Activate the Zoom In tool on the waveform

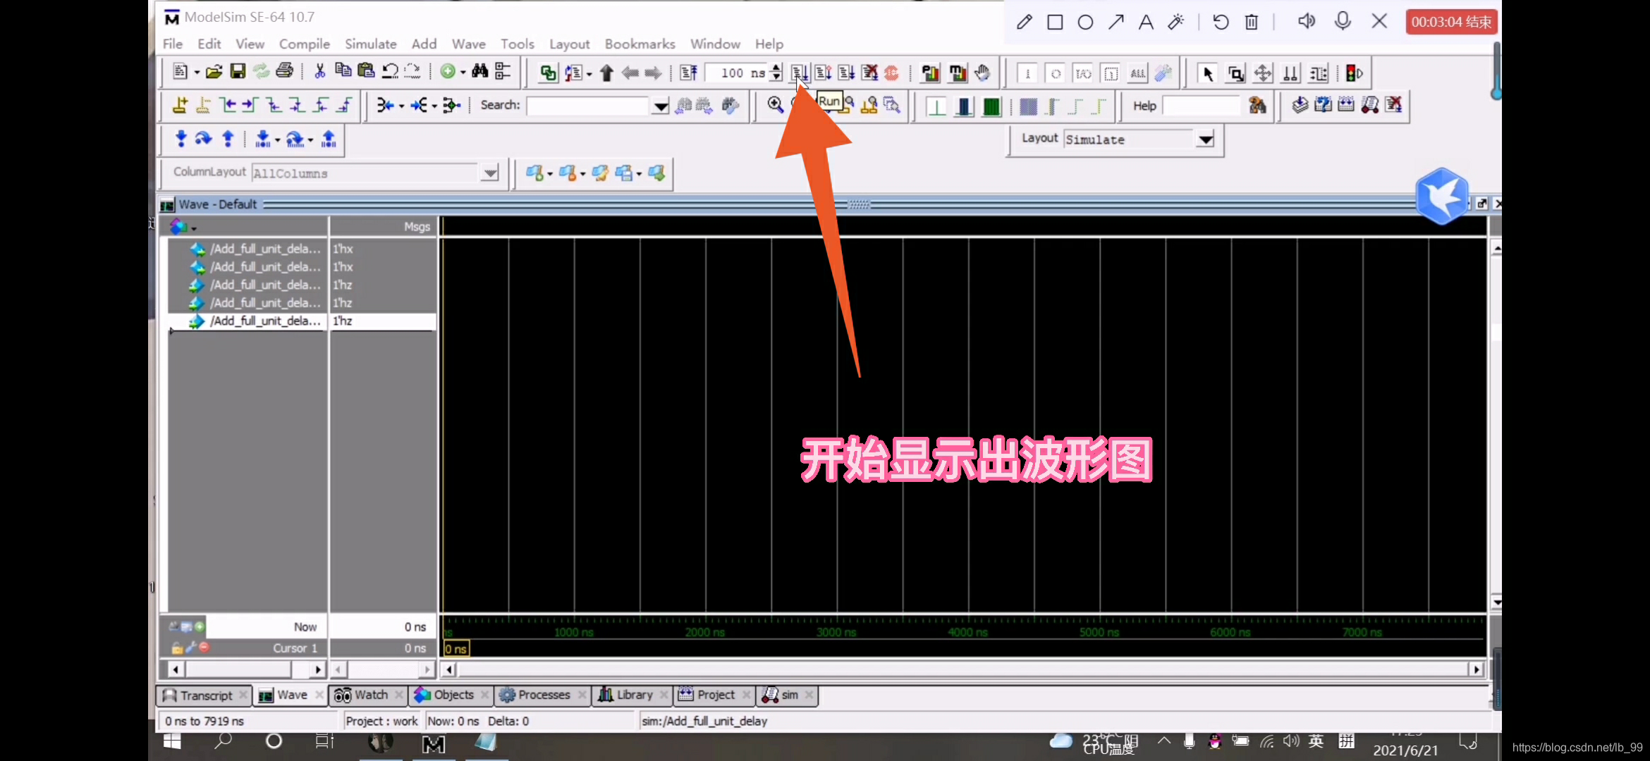pyautogui.click(x=775, y=106)
